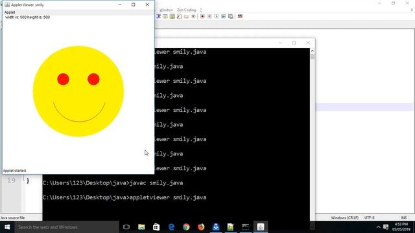Toggle the eye-shaped monitoring icon in Notepad++
Image resolution: width=415 pixels, height=233 pixels.
coord(193,16)
